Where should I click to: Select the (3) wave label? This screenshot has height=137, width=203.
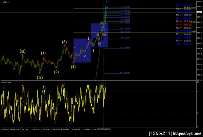click(64, 42)
